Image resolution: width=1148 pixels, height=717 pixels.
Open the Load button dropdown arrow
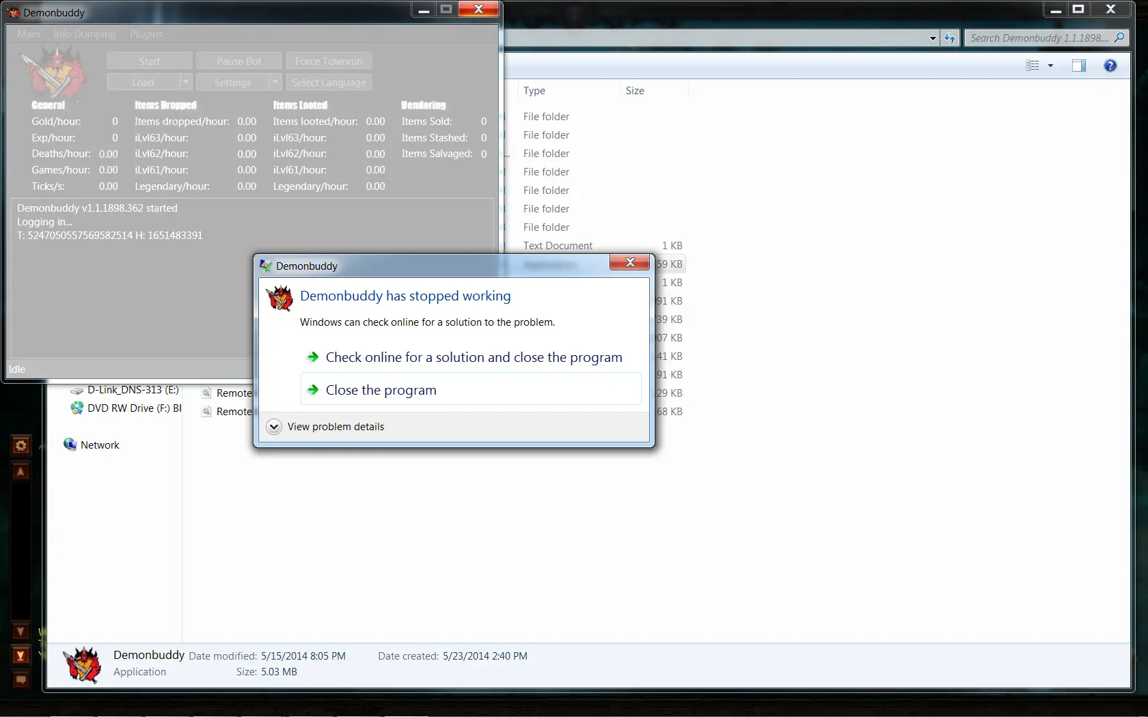coord(186,82)
